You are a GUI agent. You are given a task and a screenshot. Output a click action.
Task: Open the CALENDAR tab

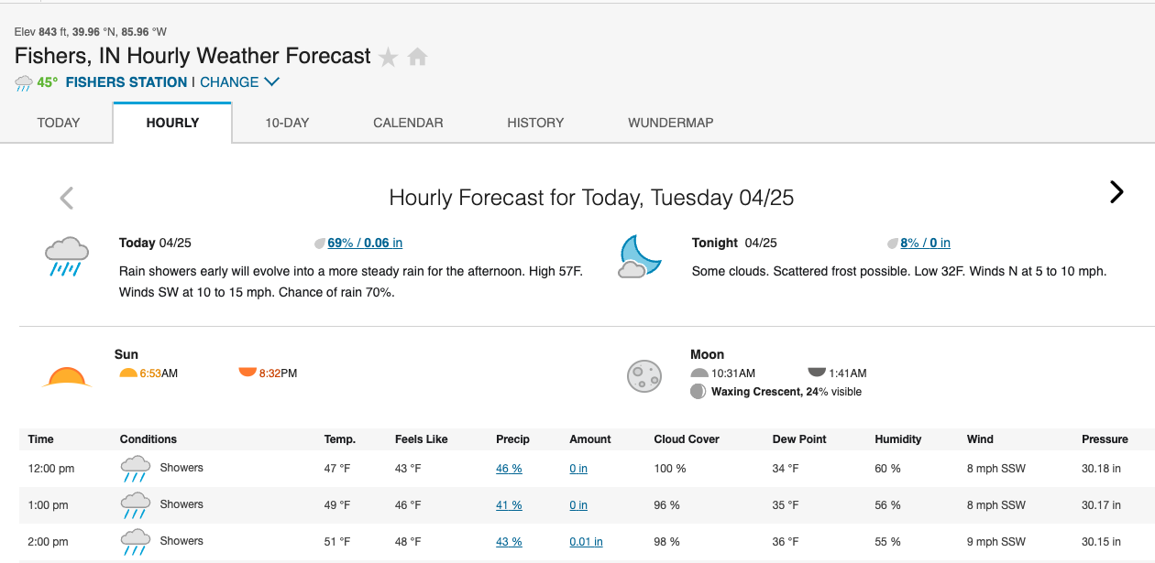tap(408, 123)
